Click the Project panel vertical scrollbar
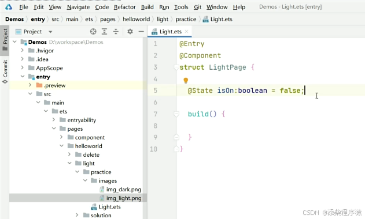Viewport: 365px width, 219px height. [145, 128]
